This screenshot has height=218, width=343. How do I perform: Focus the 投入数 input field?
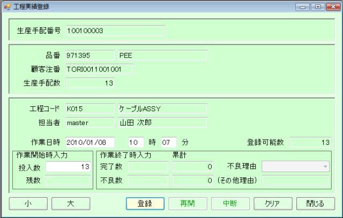point(68,167)
